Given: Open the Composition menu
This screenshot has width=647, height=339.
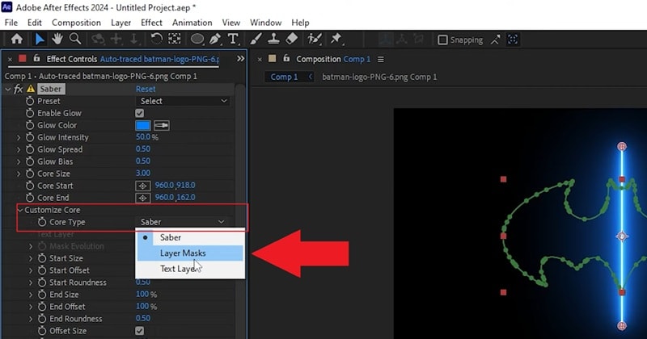Looking at the screenshot, I should (76, 23).
